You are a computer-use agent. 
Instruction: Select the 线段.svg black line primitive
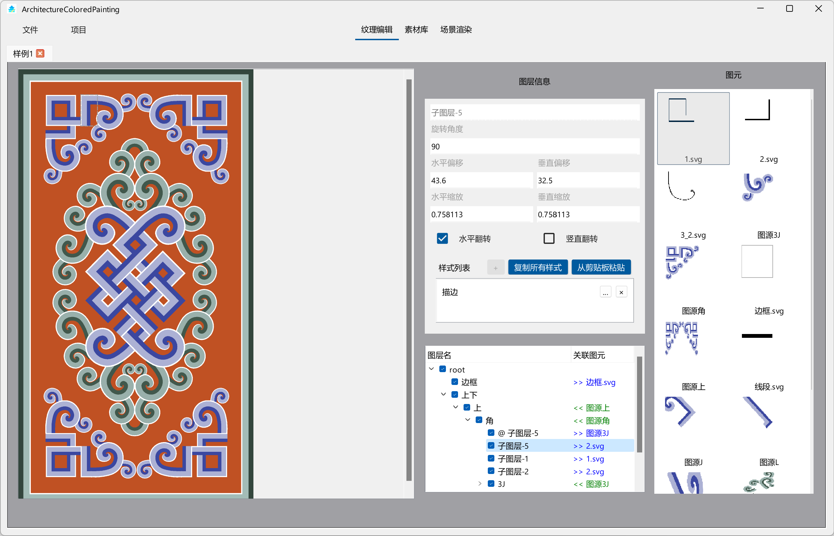click(769, 356)
